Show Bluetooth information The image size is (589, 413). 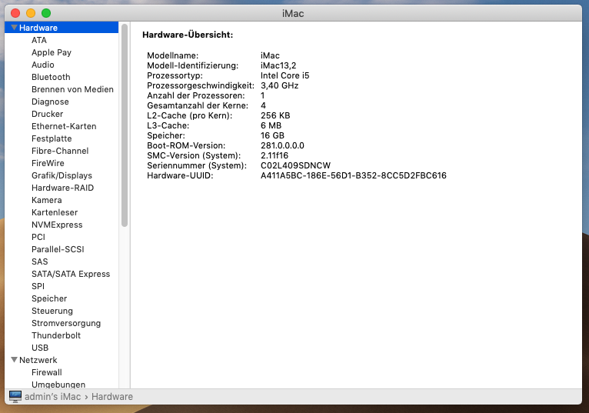click(51, 77)
